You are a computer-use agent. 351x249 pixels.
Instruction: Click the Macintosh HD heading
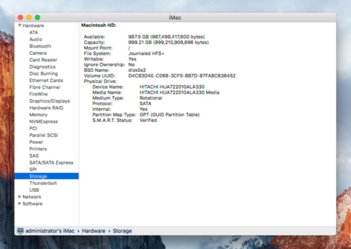point(99,25)
